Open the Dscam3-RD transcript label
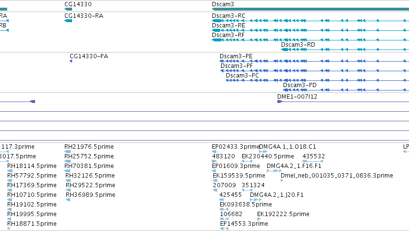The height and width of the screenshot is (231, 409). pyautogui.click(x=298, y=45)
